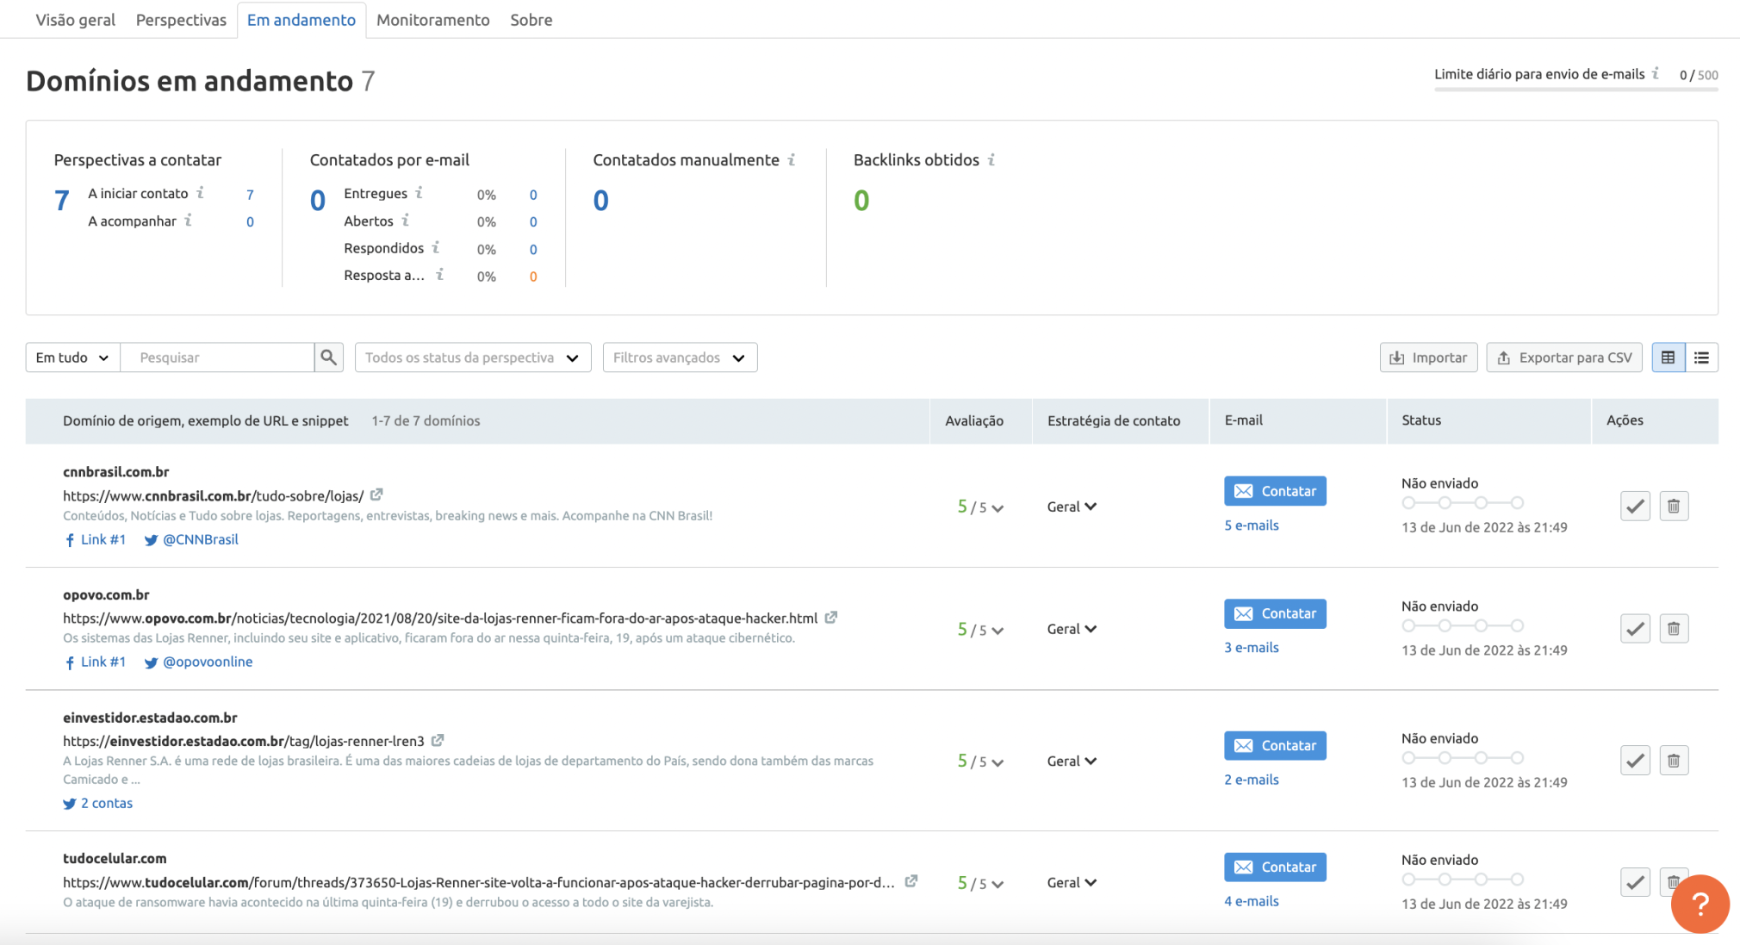Click status progress tracker for cnnbrasil.com.br

tap(1463, 502)
